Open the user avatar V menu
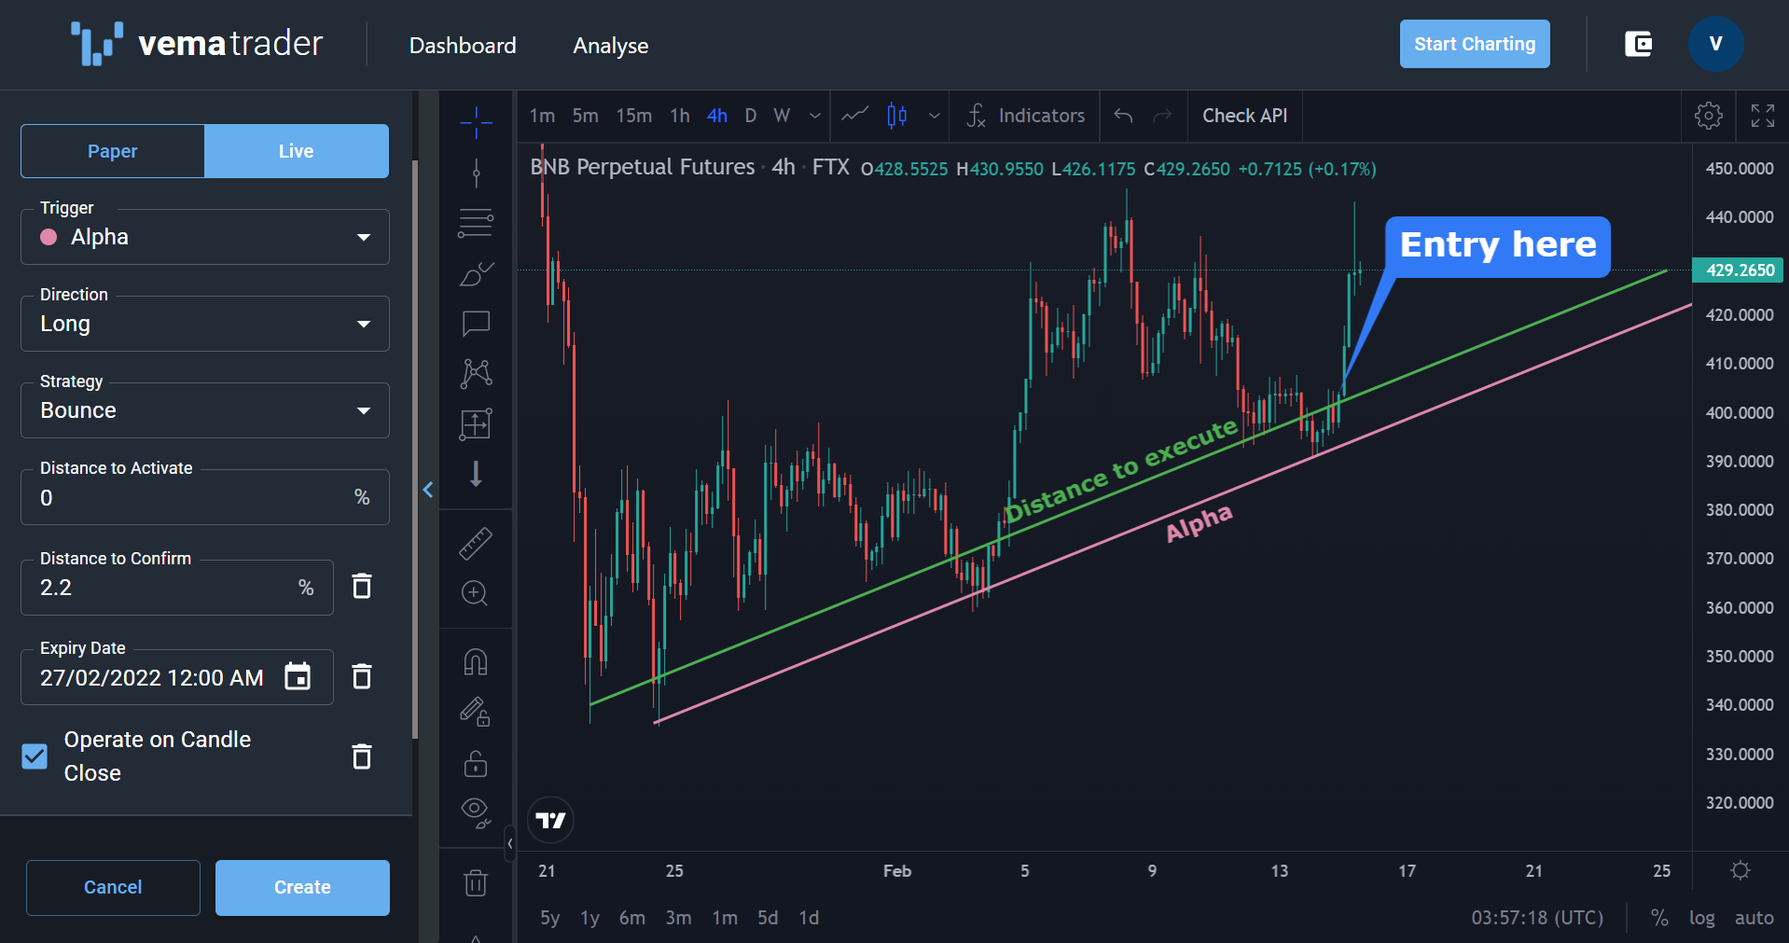 point(1715,44)
